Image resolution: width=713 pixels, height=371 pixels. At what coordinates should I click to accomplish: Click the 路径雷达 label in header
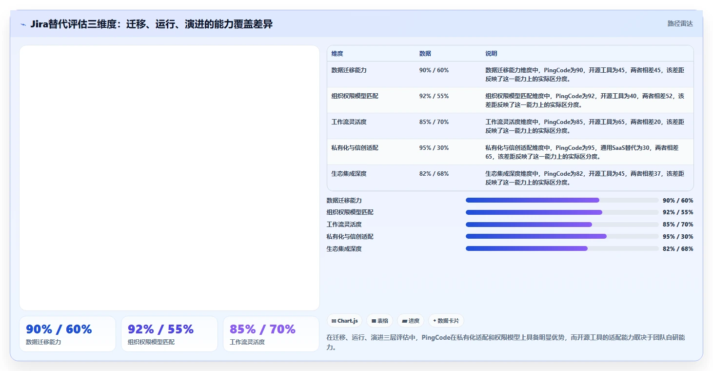(x=680, y=23)
